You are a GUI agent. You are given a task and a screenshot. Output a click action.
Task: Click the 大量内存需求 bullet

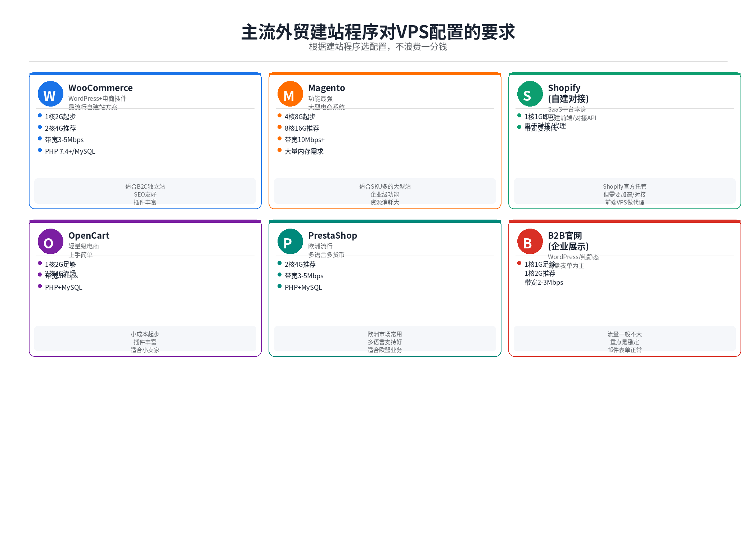click(304, 151)
